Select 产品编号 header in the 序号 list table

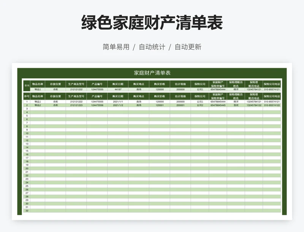[97, 96]
